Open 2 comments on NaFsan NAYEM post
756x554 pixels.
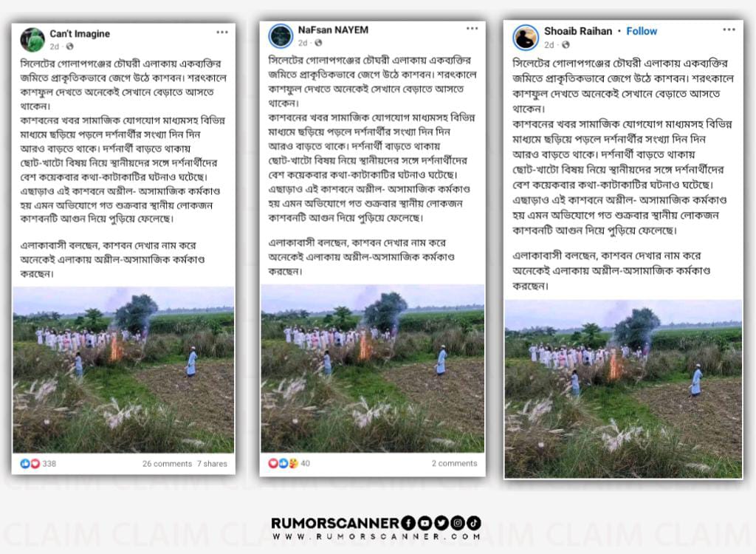[x=454, y=463]
